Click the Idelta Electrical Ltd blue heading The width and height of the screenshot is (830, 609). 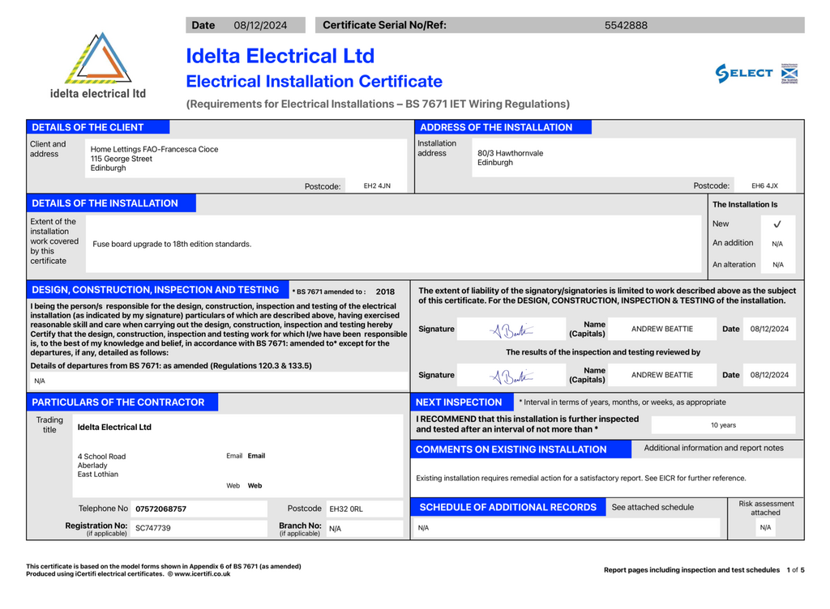coord(280,56)
